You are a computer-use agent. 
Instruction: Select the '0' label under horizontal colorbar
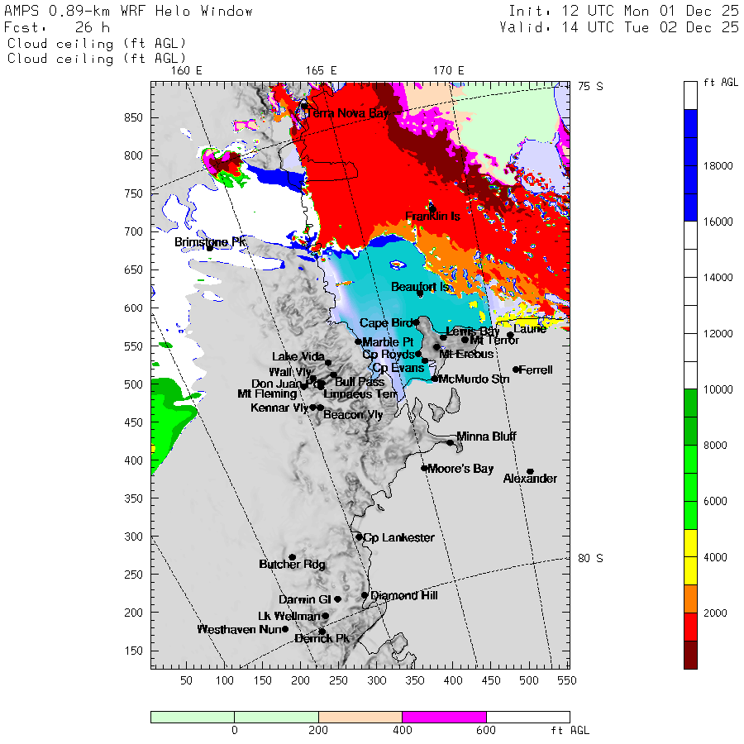(235, 730)
